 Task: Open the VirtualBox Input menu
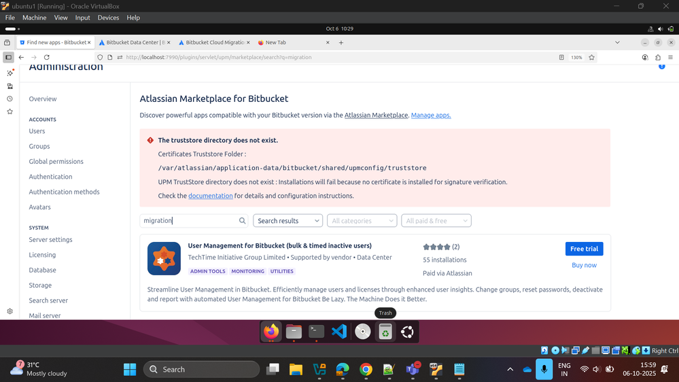pos(82,18)
